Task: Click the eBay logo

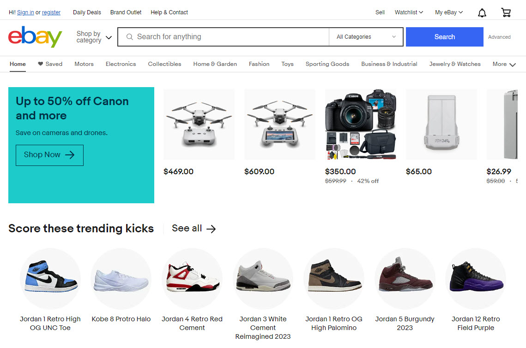Action: coord(35,37)
